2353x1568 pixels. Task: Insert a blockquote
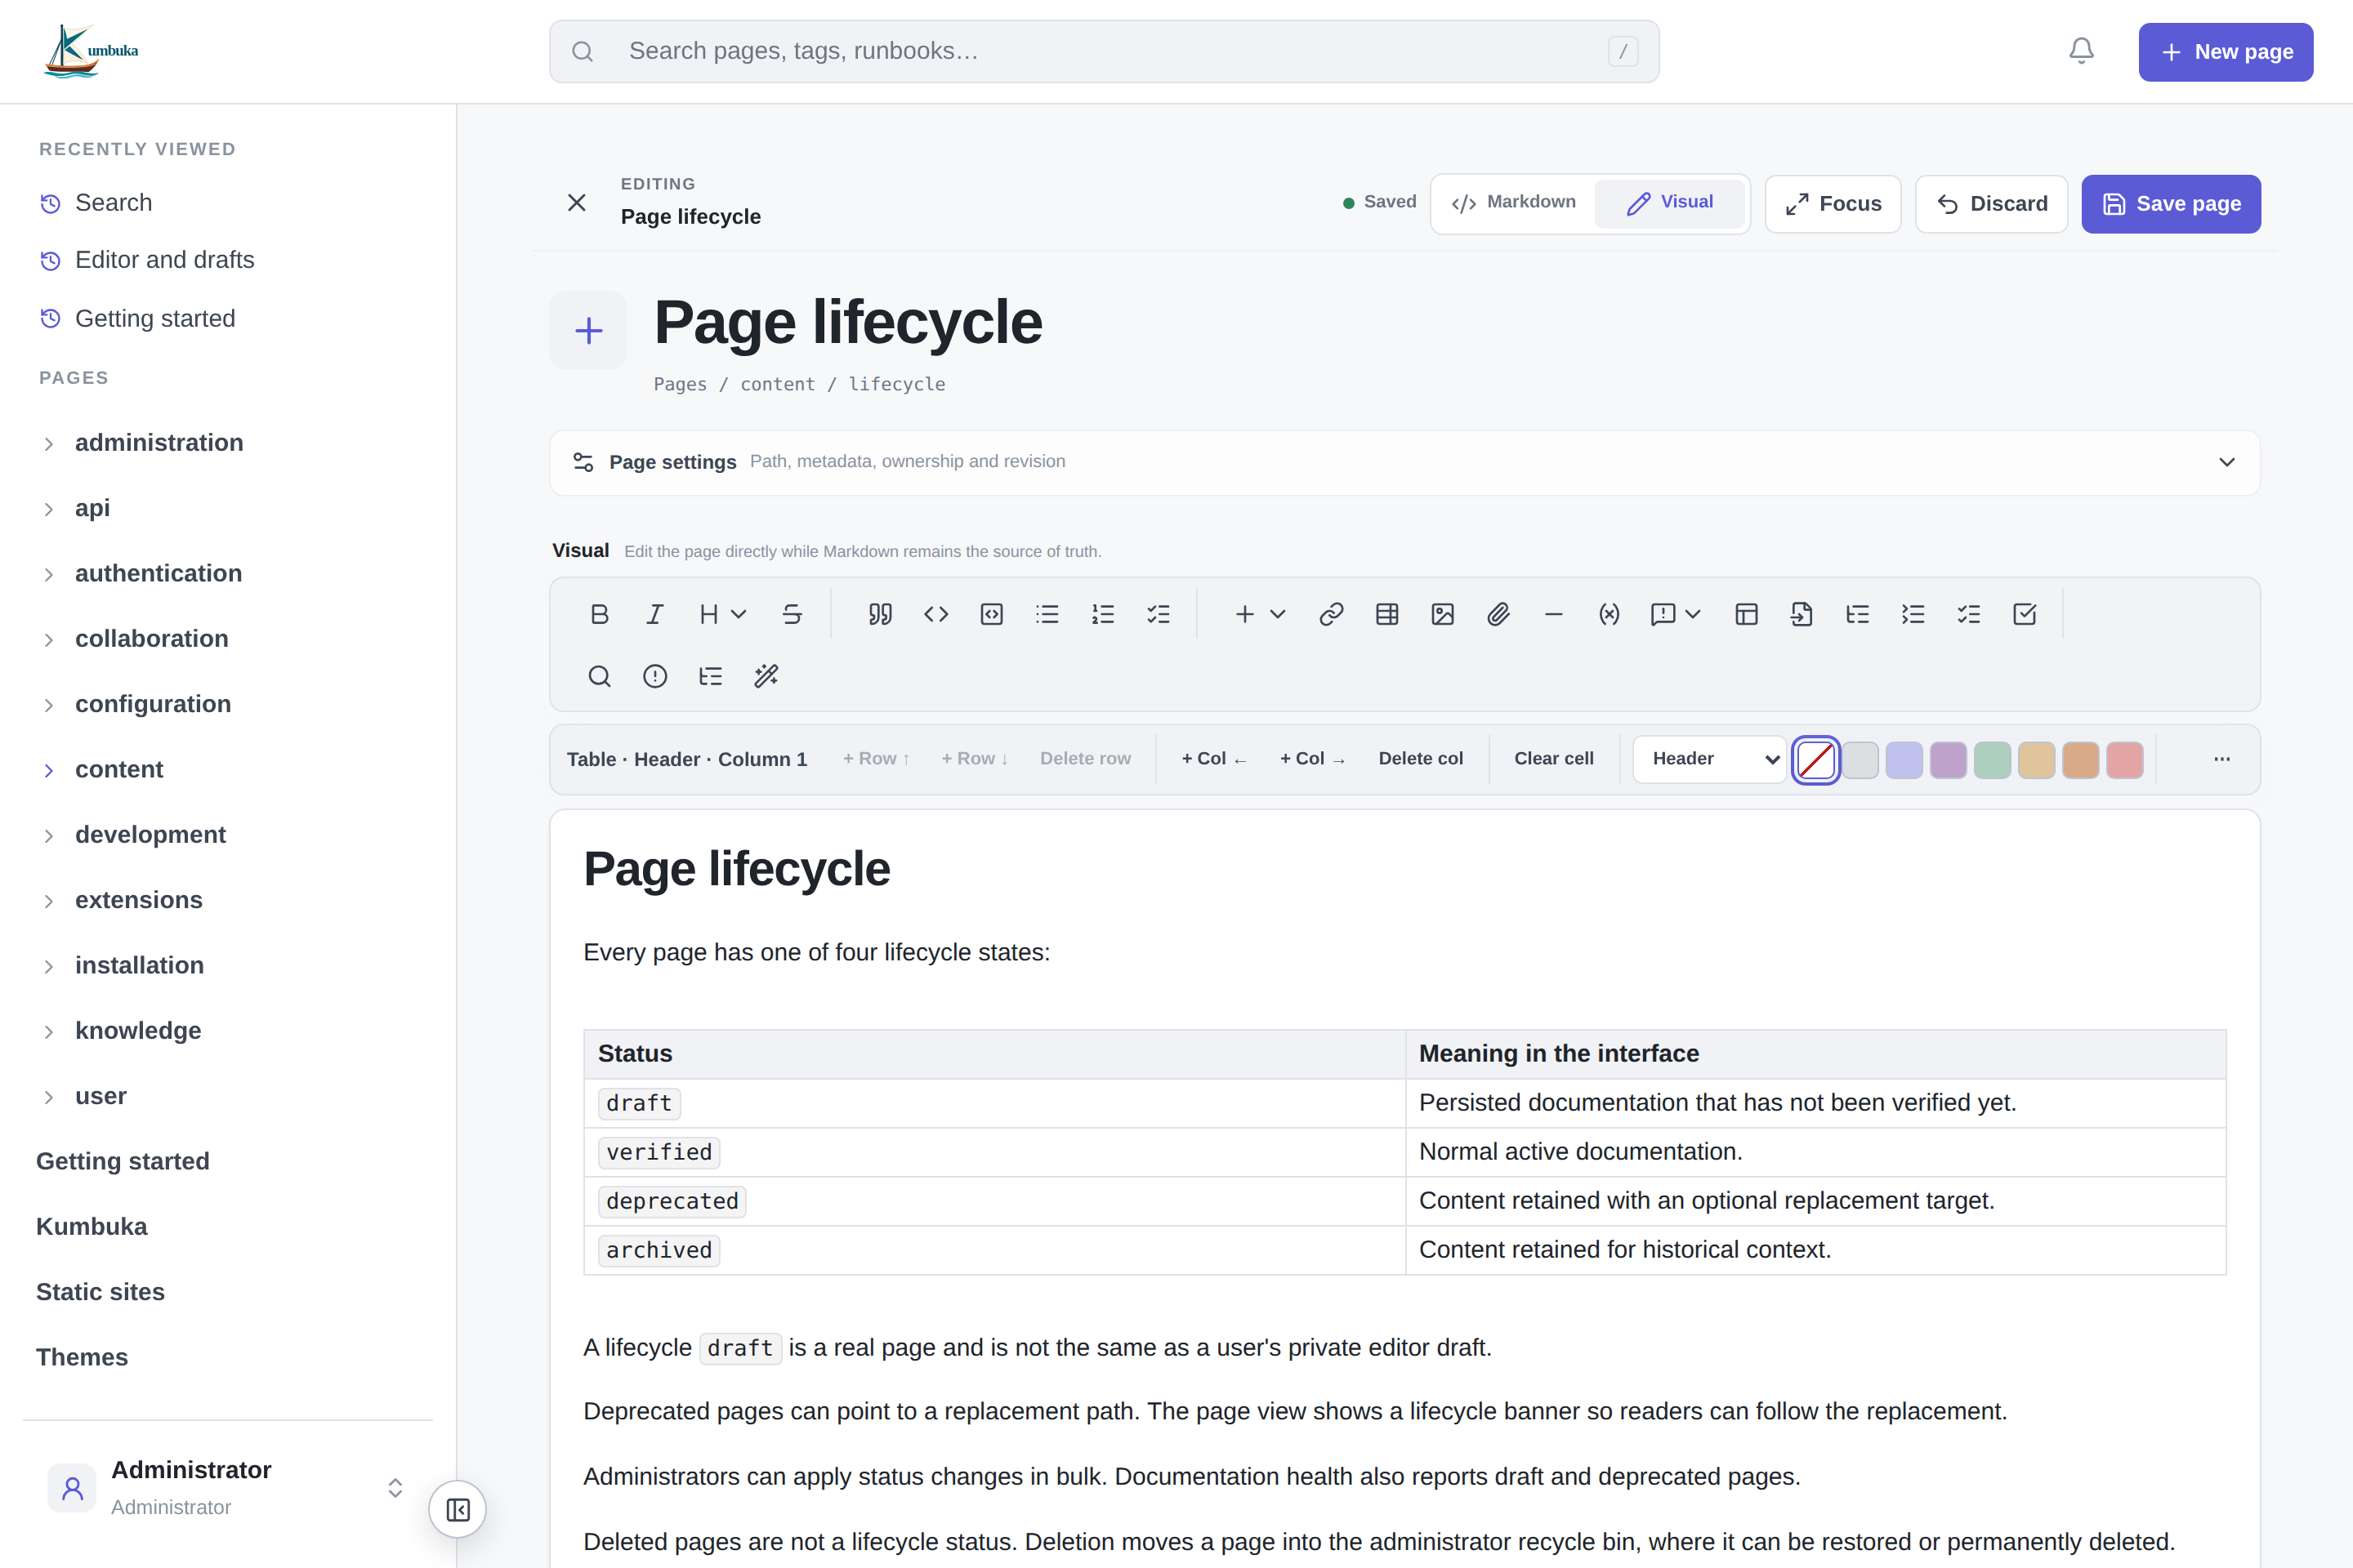coord(879,614)
